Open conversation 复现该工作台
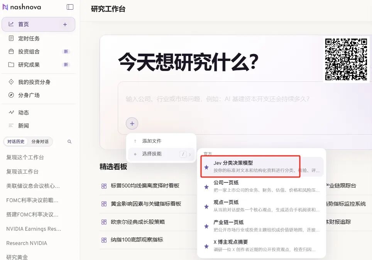The image size is (372, 260). [x=22, y=172]
